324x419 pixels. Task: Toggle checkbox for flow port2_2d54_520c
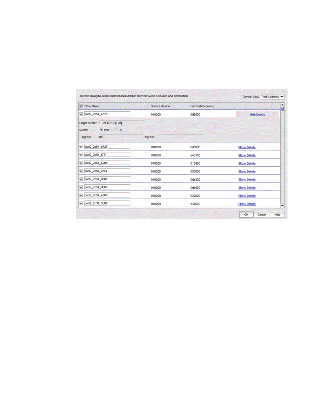tap(81, 163)
